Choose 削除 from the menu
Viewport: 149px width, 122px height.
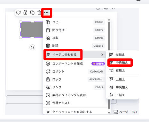tap(75, 46)
